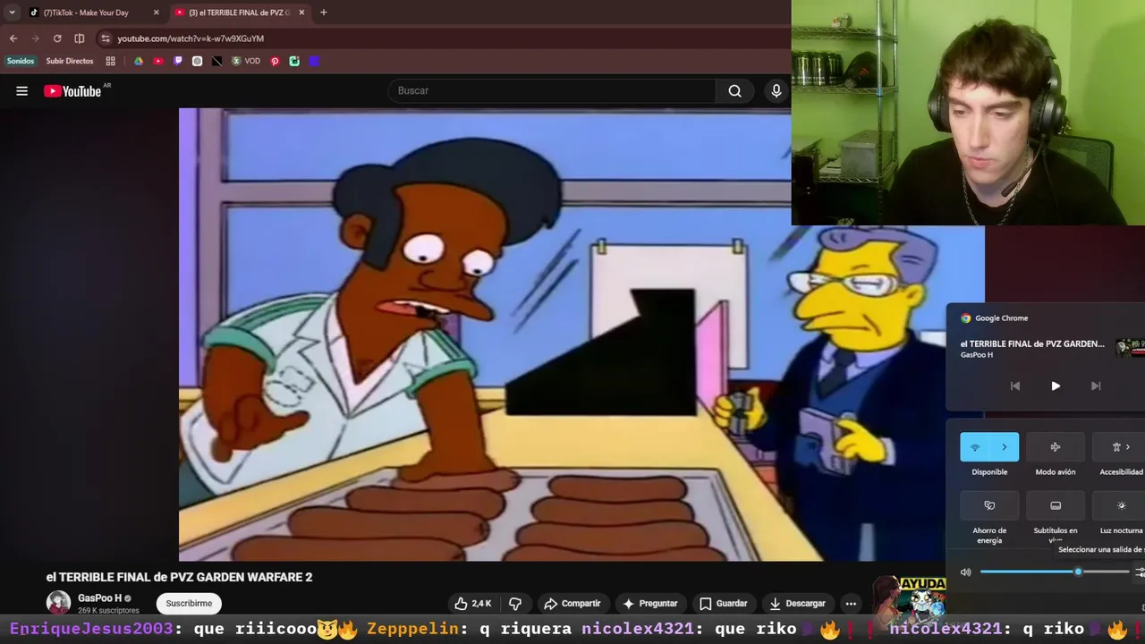Click the Compartir share button

(x=572, y=604)
